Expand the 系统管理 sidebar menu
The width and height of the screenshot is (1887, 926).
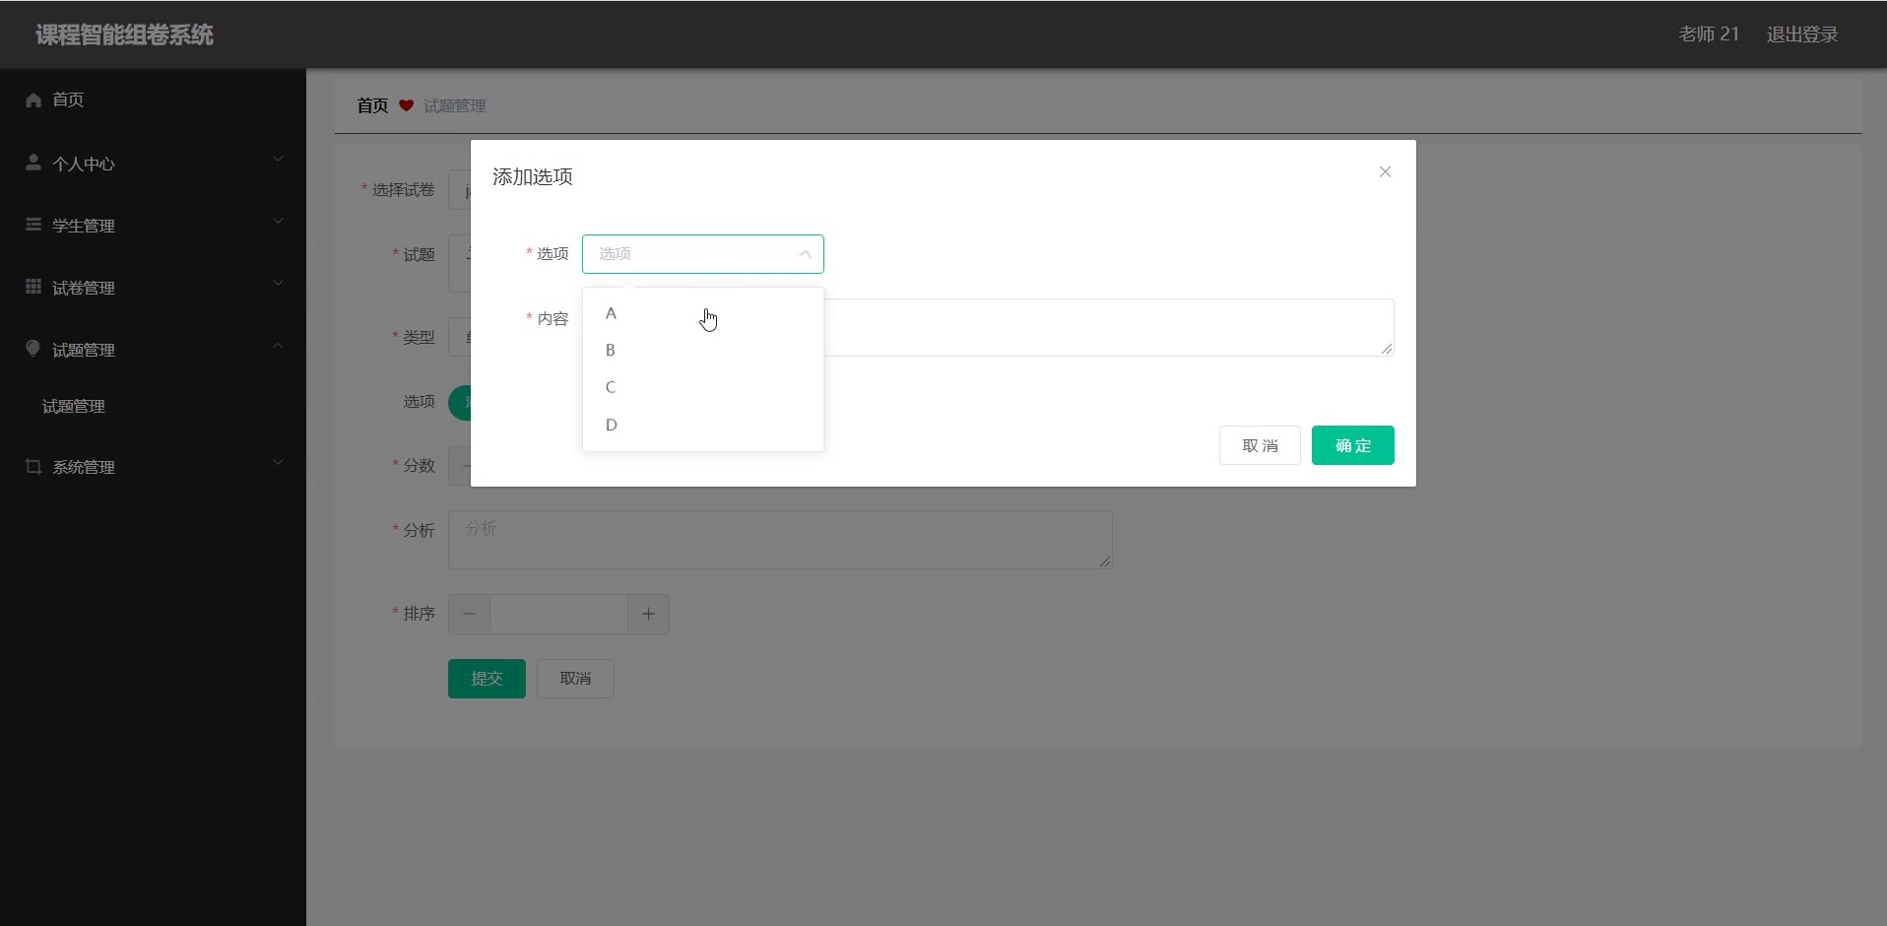coord(153,467)
